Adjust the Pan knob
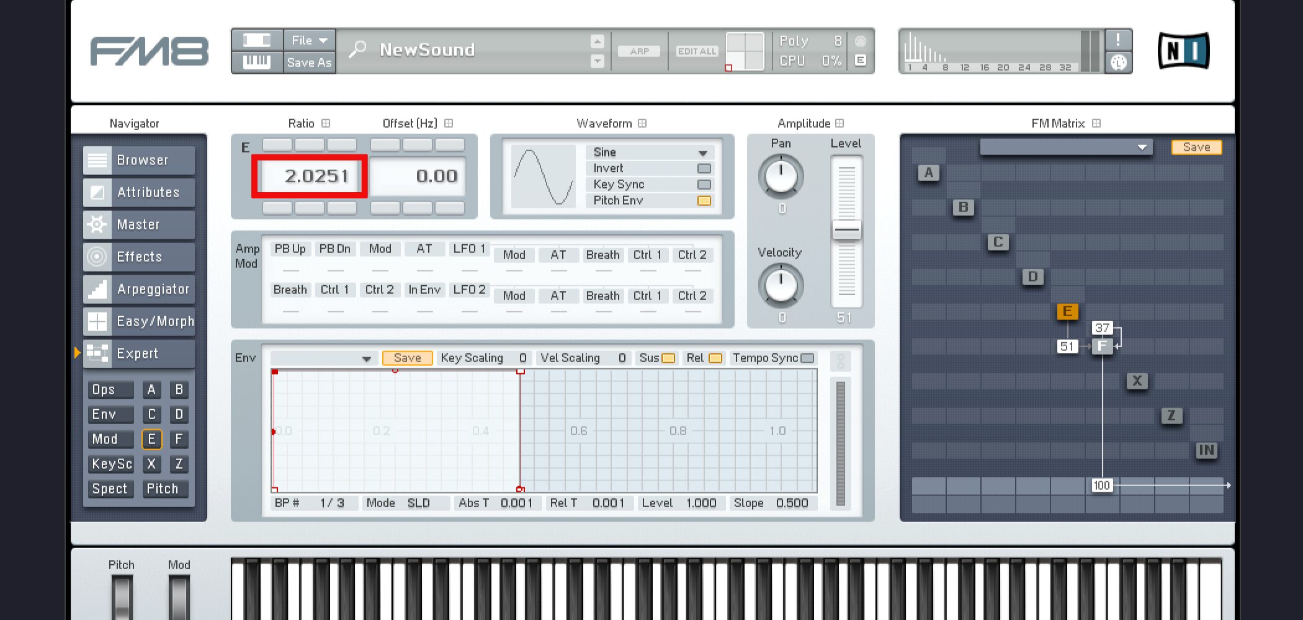The image size is (1303, 620). [781, 176]
